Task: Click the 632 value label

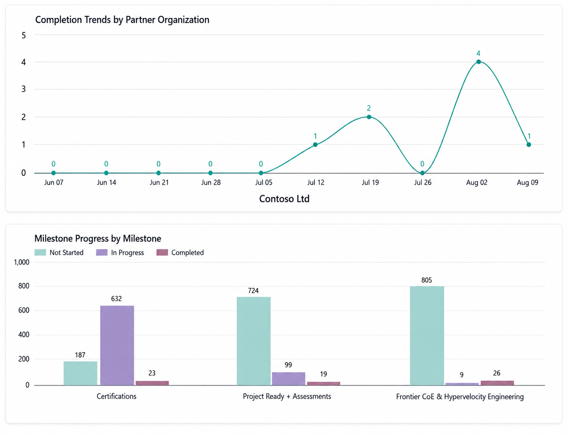Action: (117, 299)
